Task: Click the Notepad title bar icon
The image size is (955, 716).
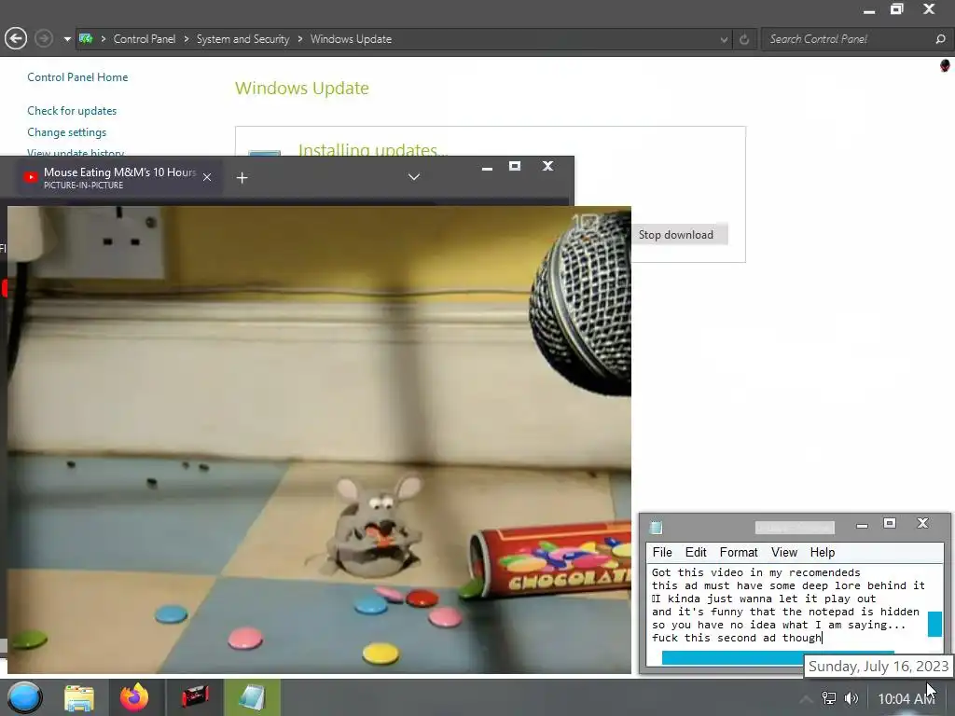Action: point(656,527)
